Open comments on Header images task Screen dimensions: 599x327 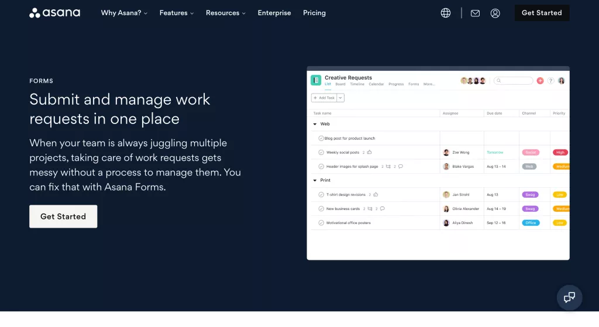coord(400,167)
